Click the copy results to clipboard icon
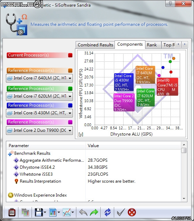 [25, 212]
